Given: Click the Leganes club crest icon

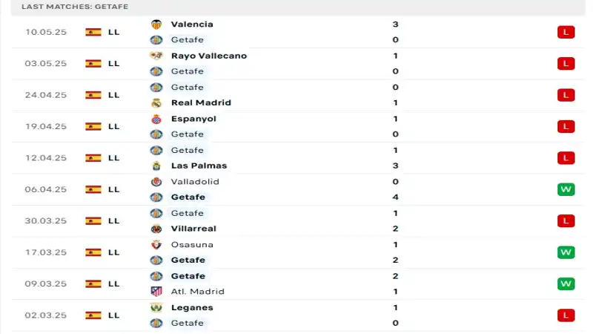Looking at the screenshot, I should tap(156, 308).
